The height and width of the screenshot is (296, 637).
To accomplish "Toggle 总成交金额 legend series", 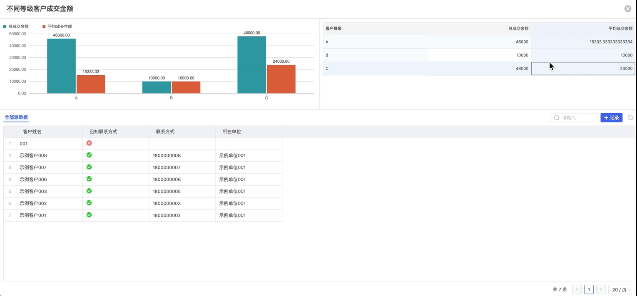I will [16, 27].
